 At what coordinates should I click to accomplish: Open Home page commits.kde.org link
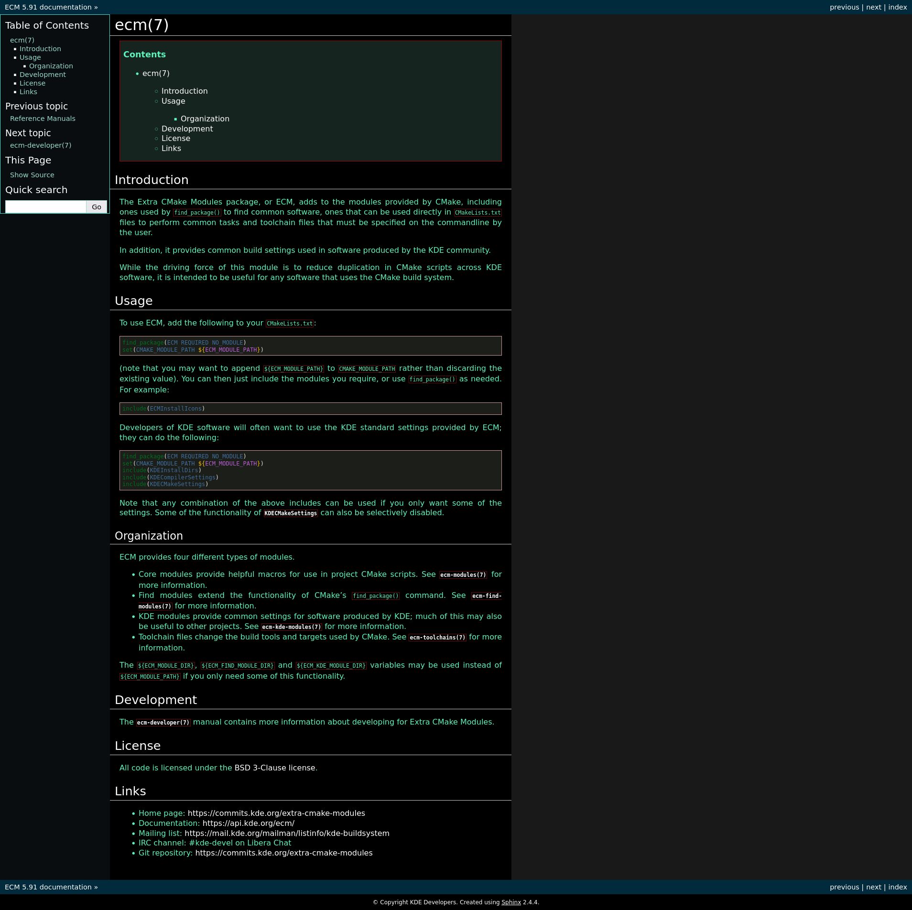click(x=276, y=813)
